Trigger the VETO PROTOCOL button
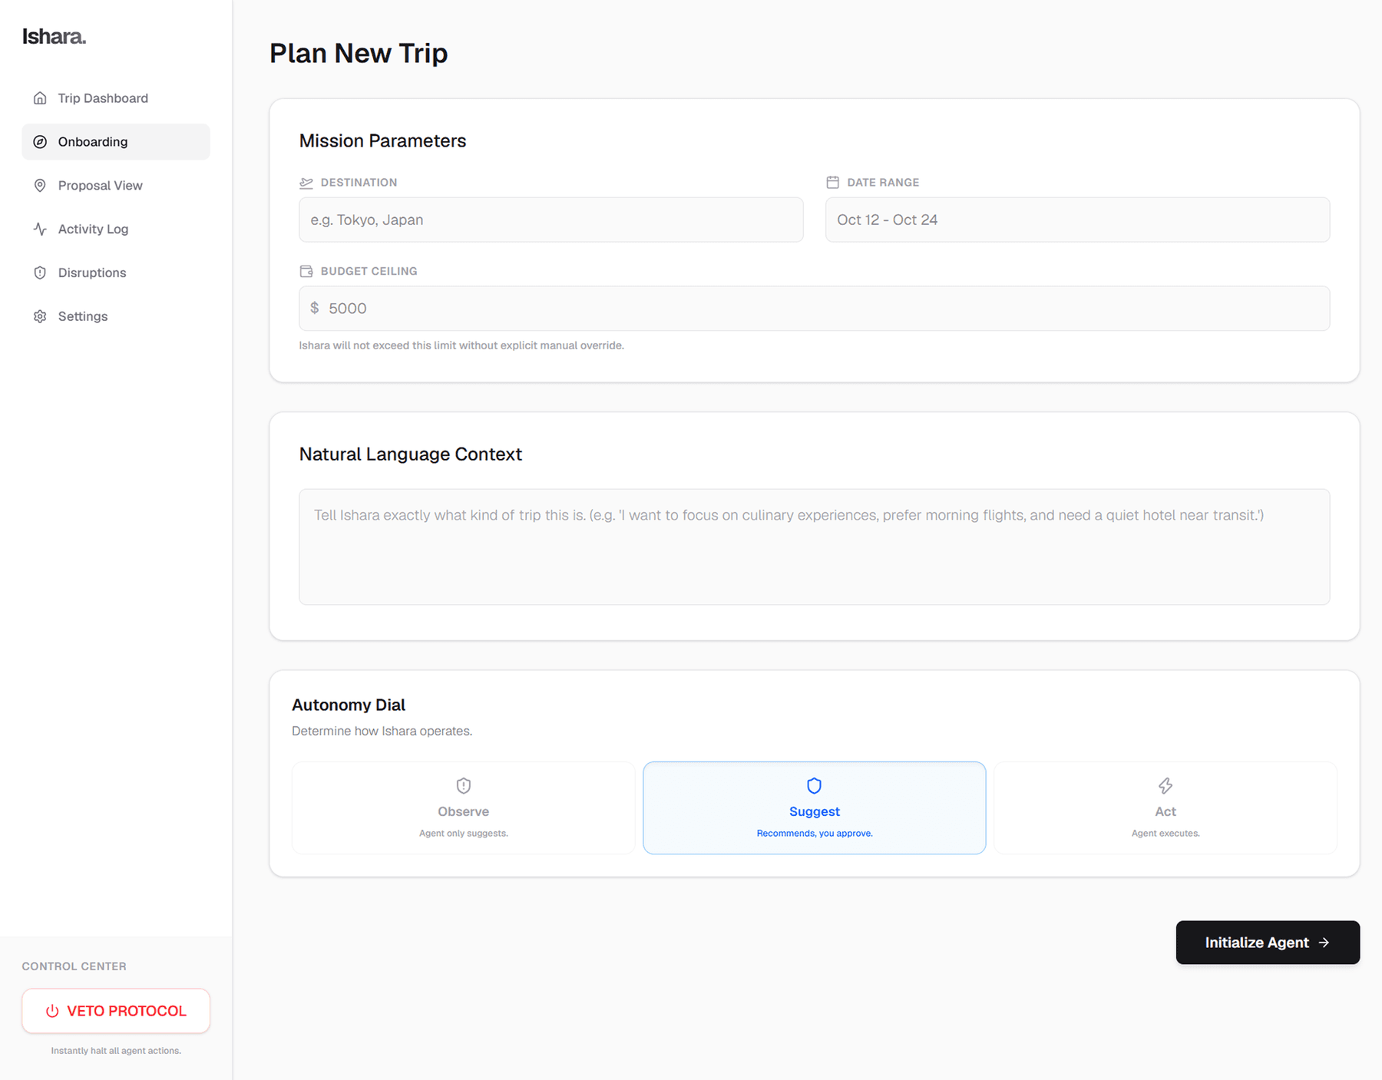Screen dimensions: 1382x1080 pyautogui.click(x=116, y=1011)
